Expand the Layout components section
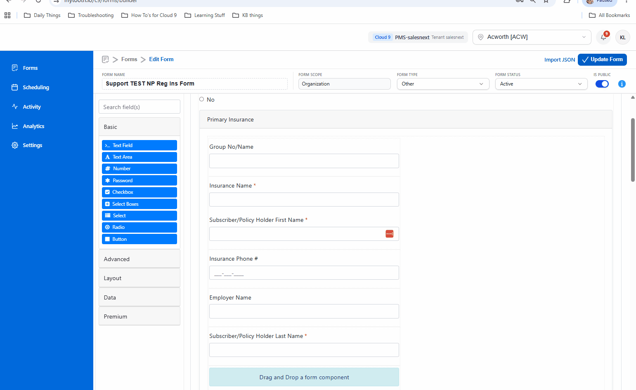636x390 pixels. pyautogui.click(x=139, y=278)
